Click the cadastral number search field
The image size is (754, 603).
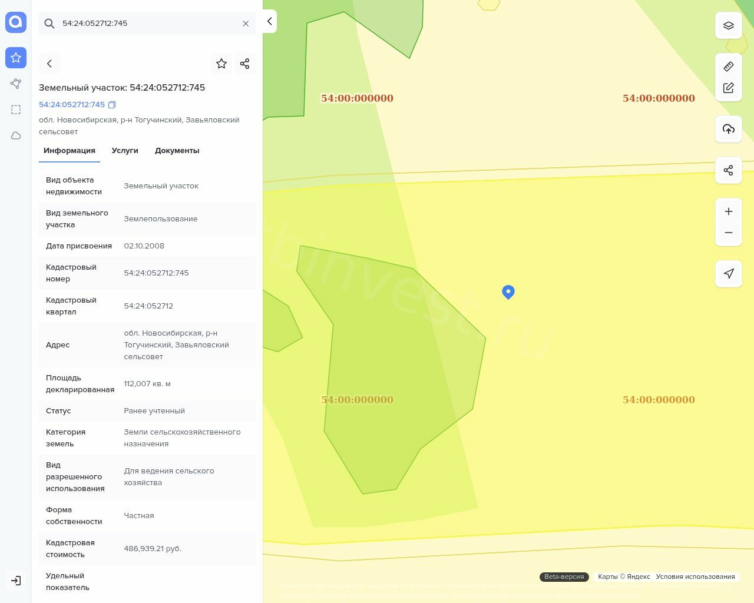pos(147,24)
